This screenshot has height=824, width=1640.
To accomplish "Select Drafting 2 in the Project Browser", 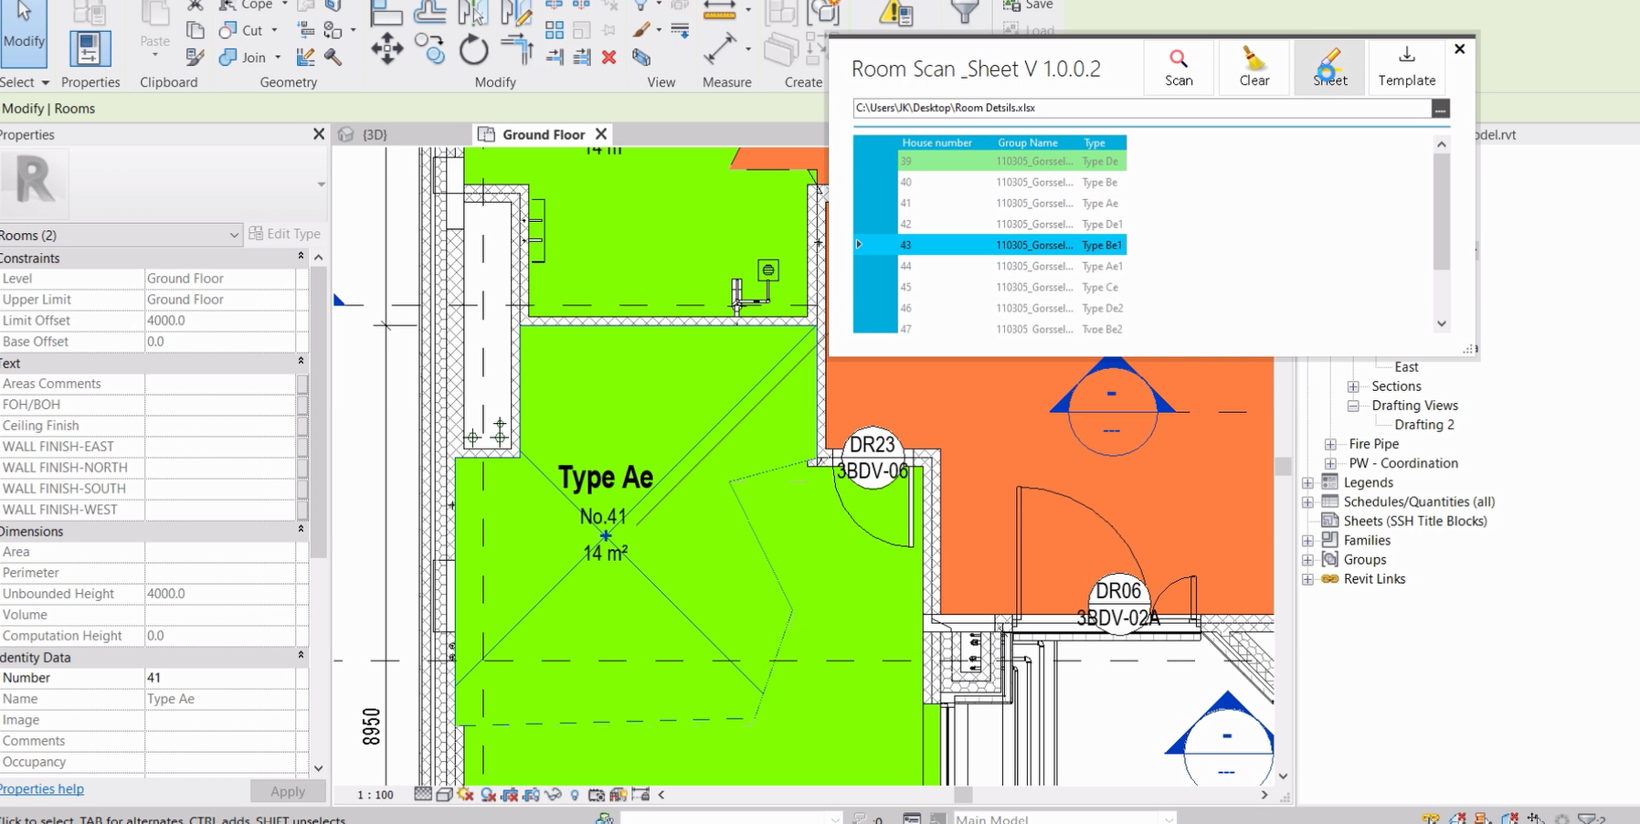I will pyautogui.click(x=1424, y=425).
